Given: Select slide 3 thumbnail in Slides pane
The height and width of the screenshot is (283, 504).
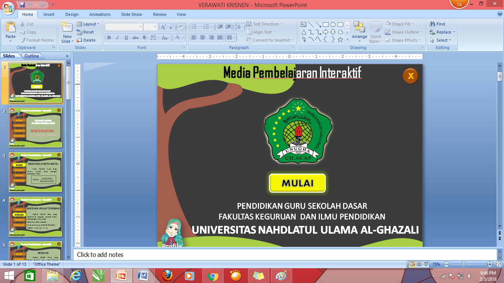Looking at the screenshot, I should pos(35,172).
